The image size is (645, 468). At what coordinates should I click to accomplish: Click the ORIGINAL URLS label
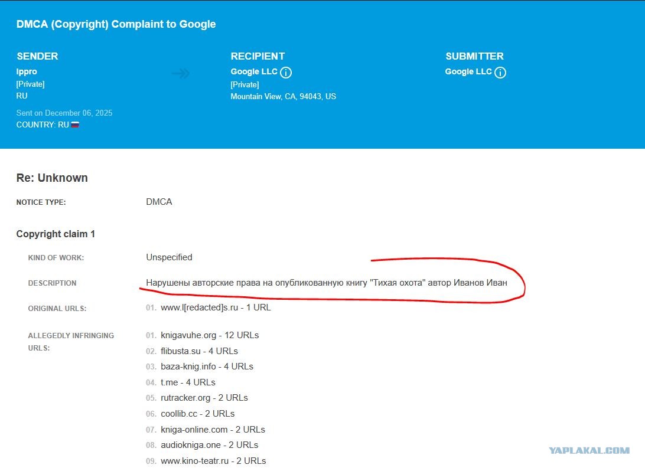(x=57, y=309)
